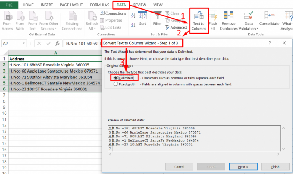Switch to REVIEW ribbon tab

[140, 5]
